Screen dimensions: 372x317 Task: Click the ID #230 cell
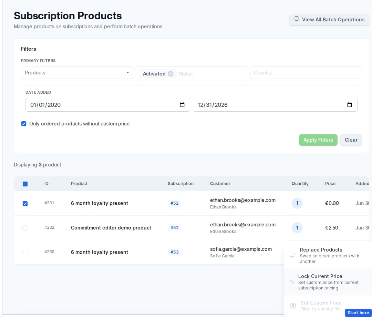(x=49, y=252)
